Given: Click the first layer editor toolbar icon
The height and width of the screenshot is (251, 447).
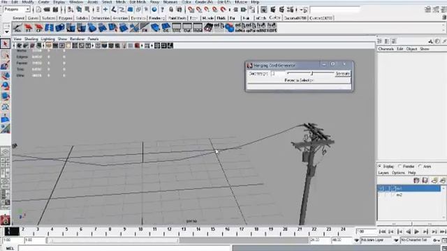Looking at the screenshot, I should 416,181.
